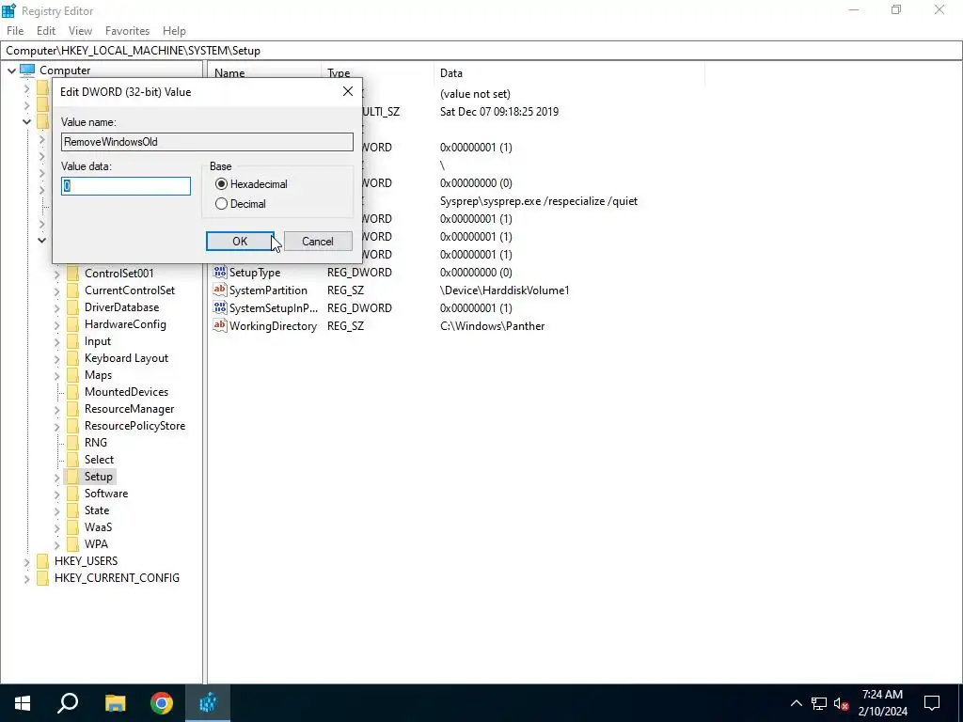The image size is (963, 722).
Task: Click the HardwareConfig folder icon
Action: coord(72,324)
